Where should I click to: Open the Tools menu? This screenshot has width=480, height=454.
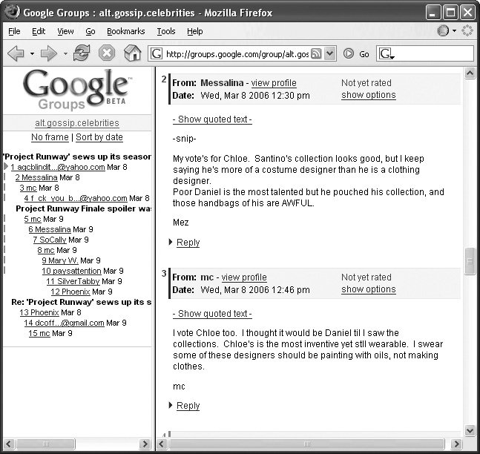(x=165, y=31)
